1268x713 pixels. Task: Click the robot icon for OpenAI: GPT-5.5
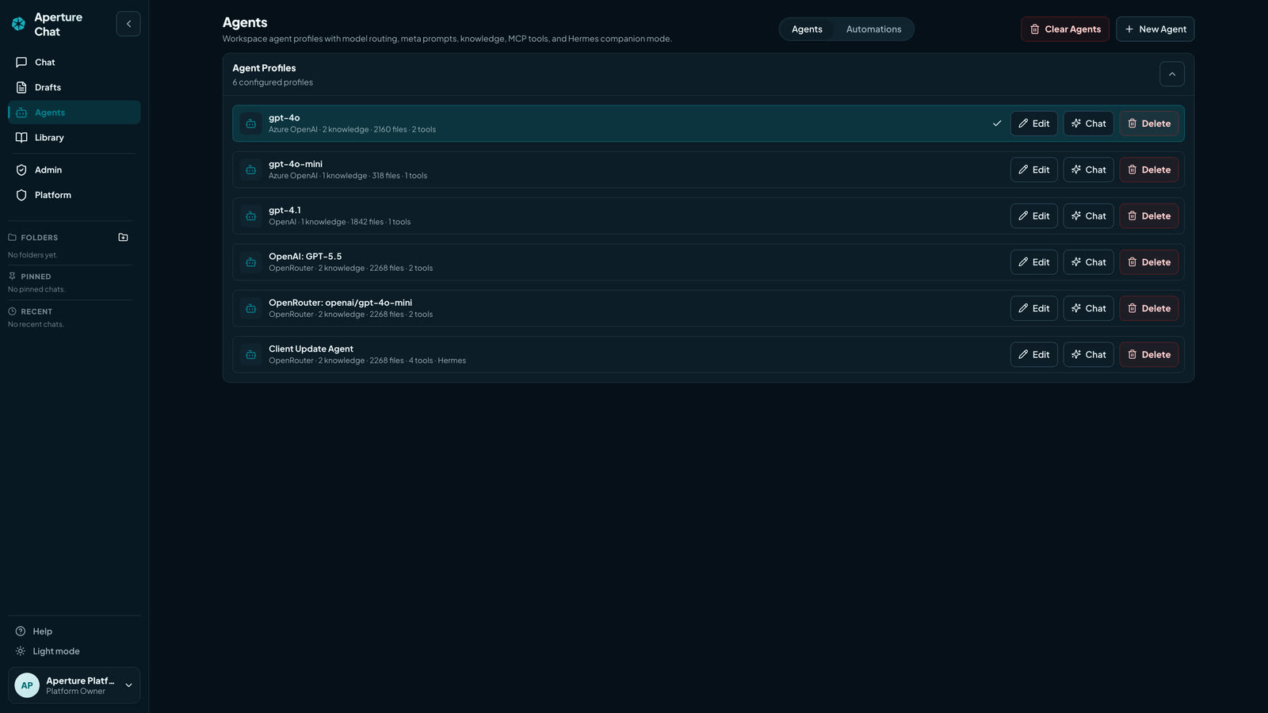coord(251,262)
